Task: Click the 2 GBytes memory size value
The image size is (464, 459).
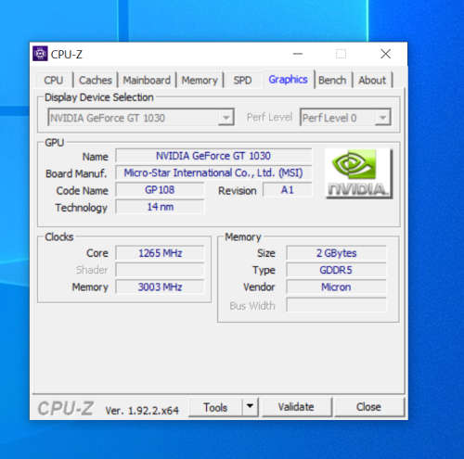Action: click(x=336, y=253)
